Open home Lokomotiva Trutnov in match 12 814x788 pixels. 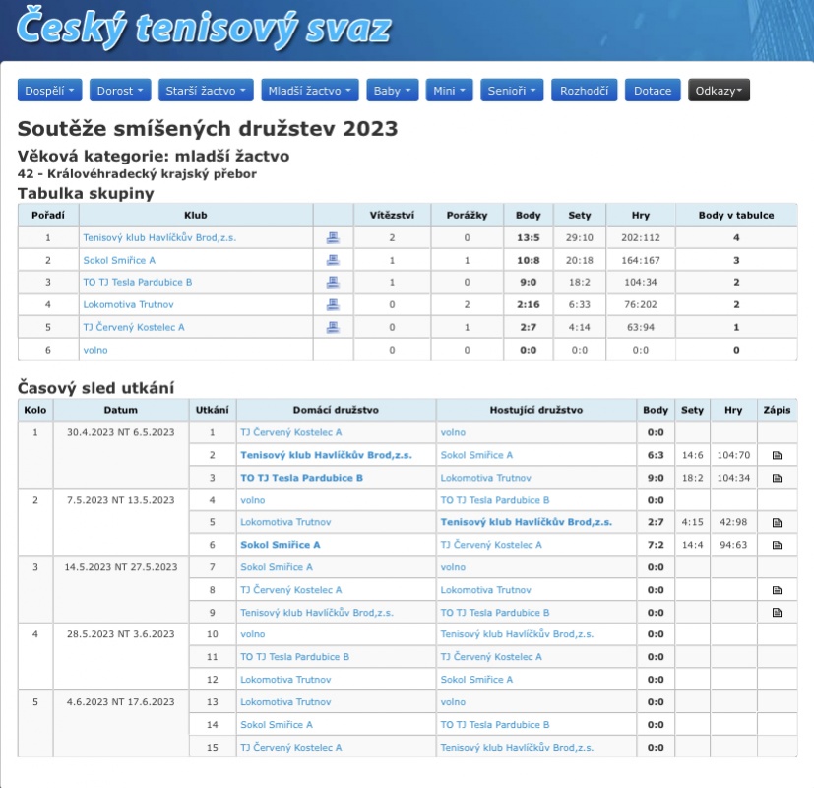(285, 680)
